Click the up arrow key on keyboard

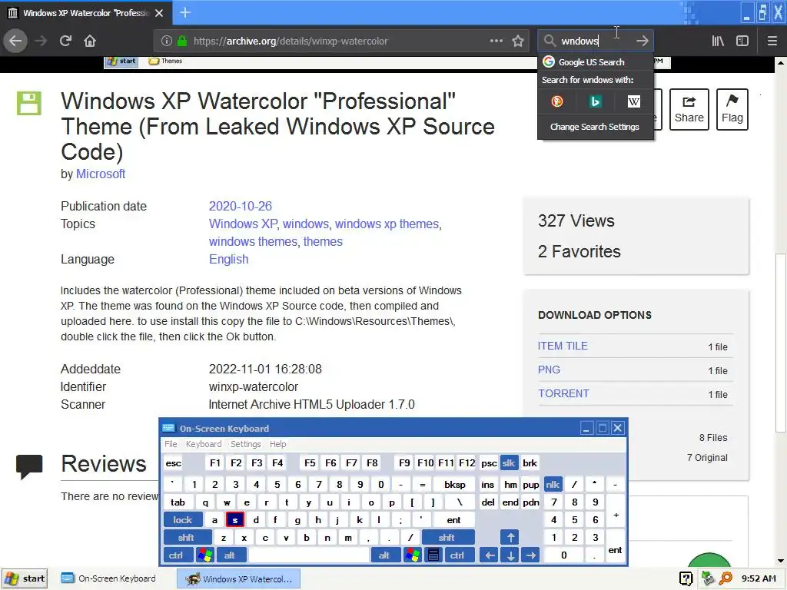(x=510, y=537)
